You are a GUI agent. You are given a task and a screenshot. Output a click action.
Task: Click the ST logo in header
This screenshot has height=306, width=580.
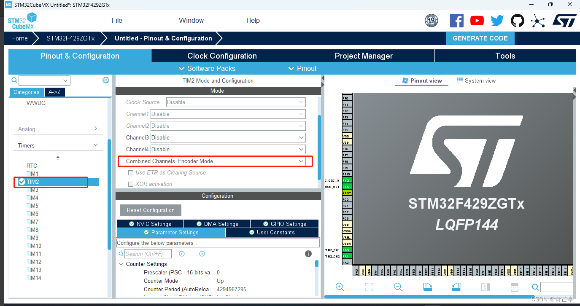[564, 20]
